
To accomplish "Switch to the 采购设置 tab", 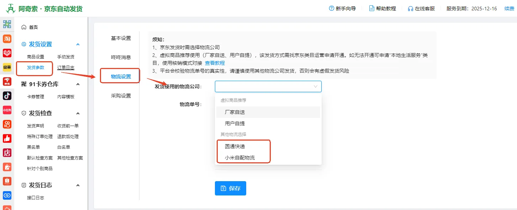I will click(121, 96).
